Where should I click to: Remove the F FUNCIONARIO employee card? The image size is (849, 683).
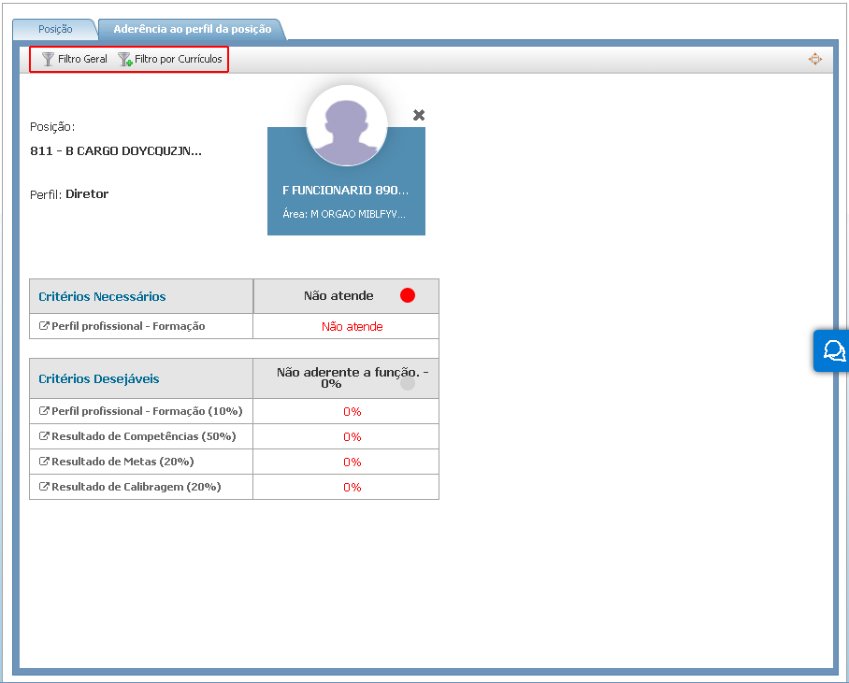tap(419, 115)
